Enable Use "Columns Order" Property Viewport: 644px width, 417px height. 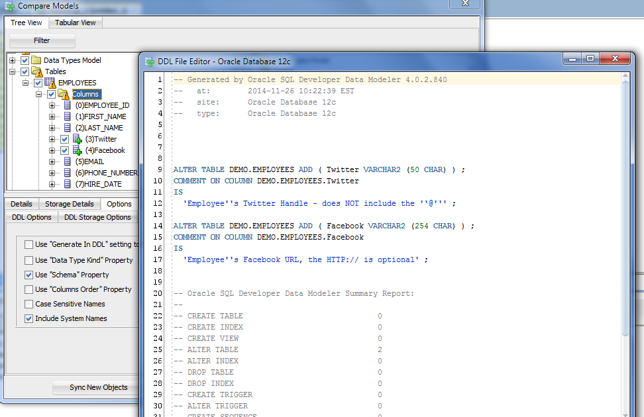28,289
